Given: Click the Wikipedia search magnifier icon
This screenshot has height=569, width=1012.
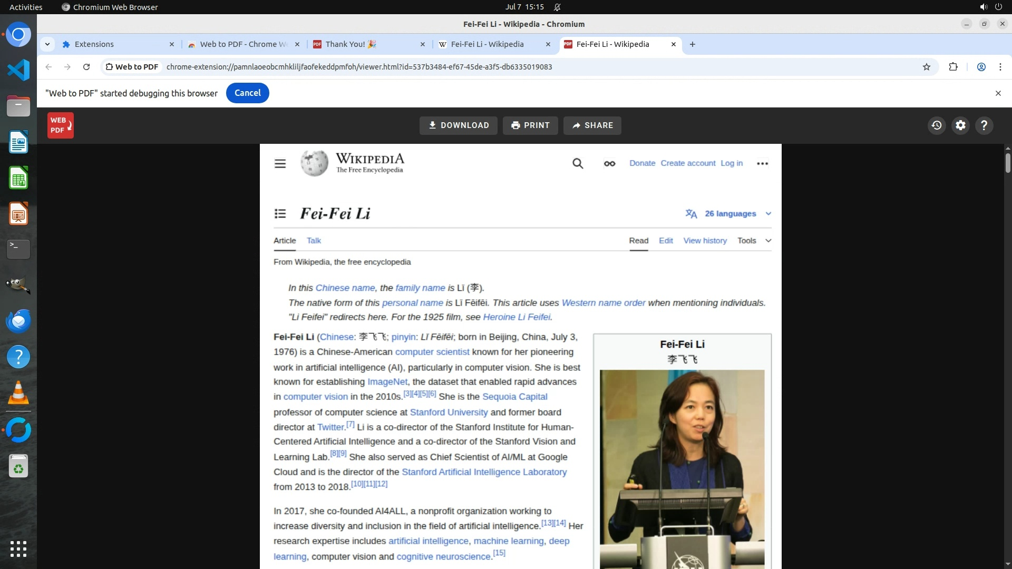Looking at the screenshot, I should tap(578, 163).
